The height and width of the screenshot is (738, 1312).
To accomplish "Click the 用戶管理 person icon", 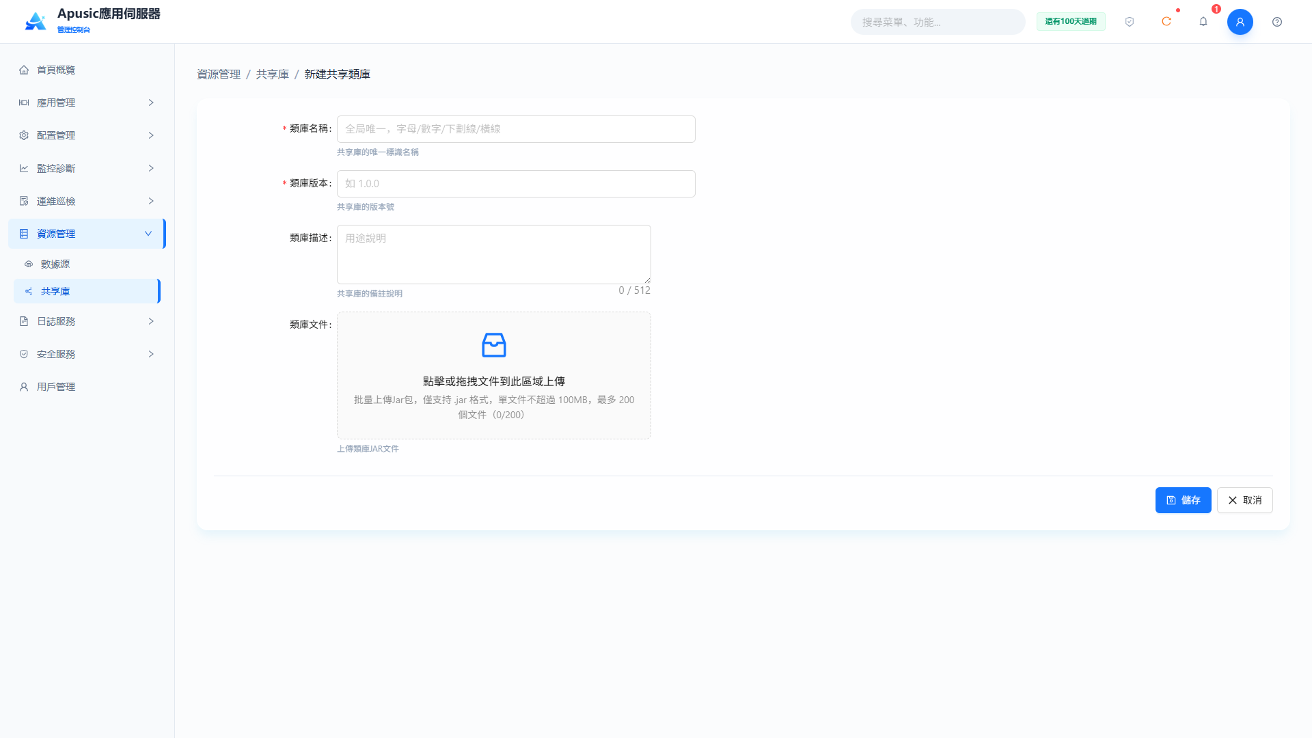I will [24, 387].
